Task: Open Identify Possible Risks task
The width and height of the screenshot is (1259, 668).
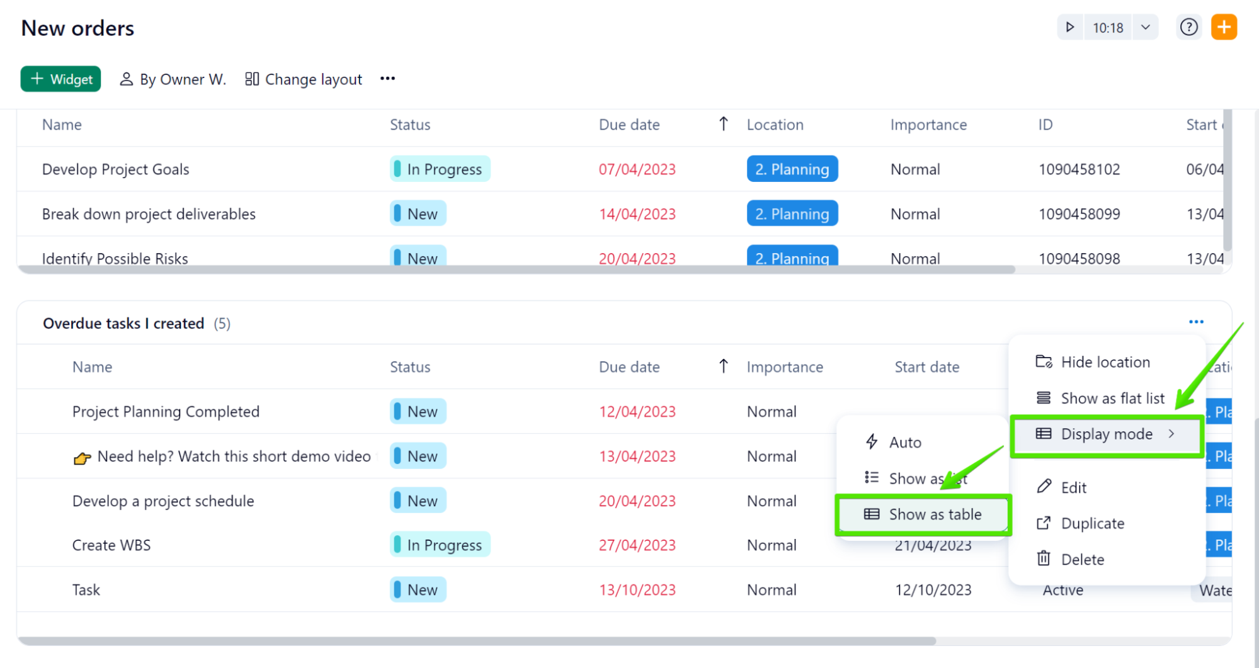Action: coord(115,258)
